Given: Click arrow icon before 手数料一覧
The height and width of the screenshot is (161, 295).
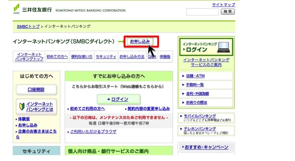Looking at the screenshot, I should [x=183, y=85].
